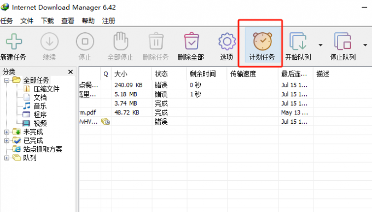Screen dimensions: 372x212
Task: Sort by the Q column header
Action: [106, 74]
